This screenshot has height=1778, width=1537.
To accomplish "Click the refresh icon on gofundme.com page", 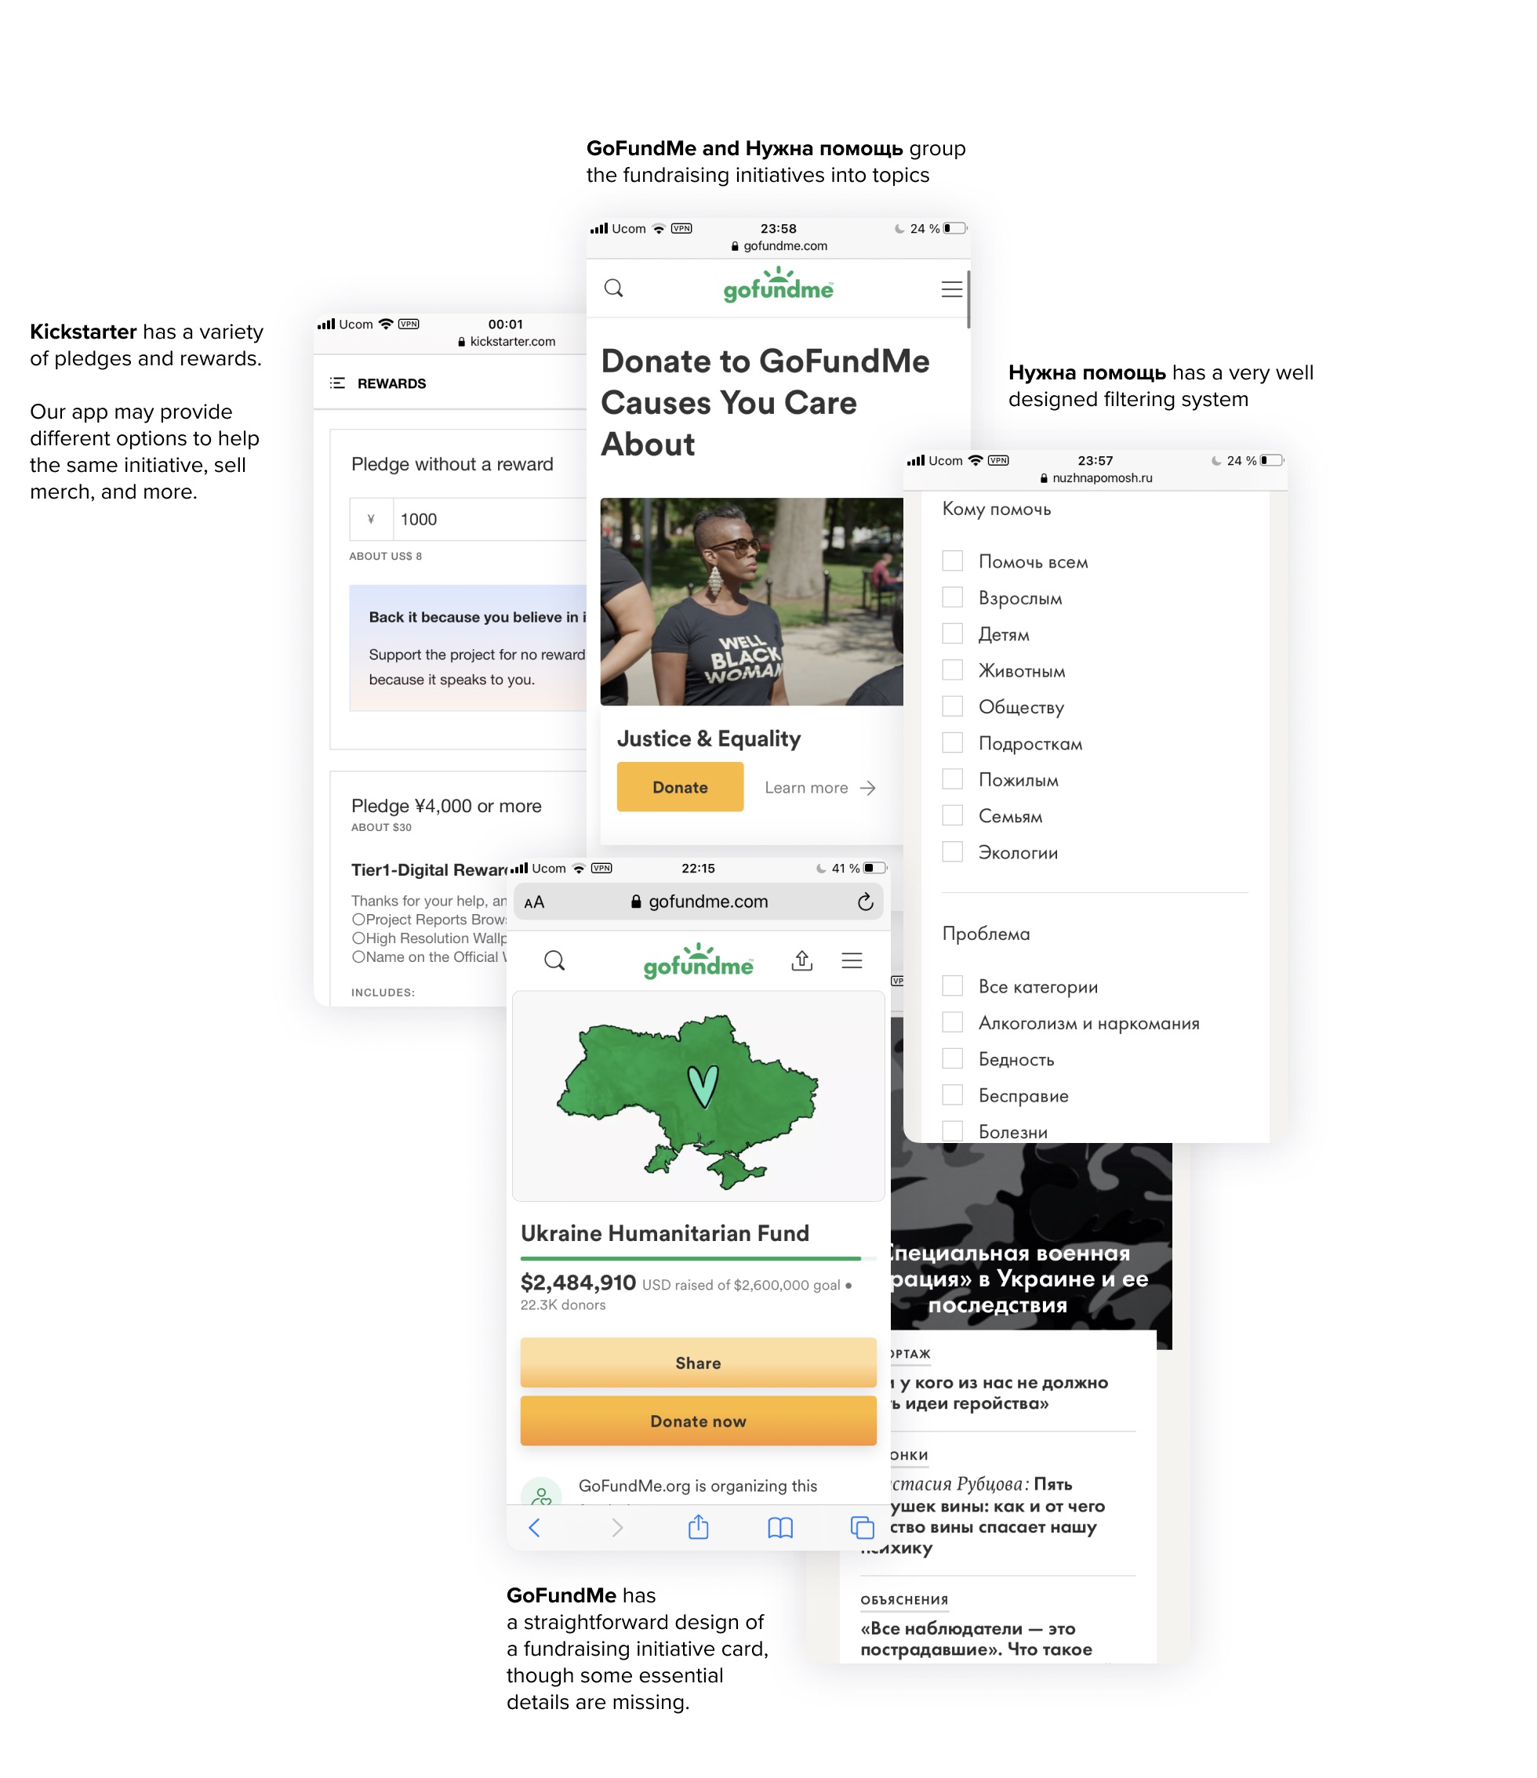I will tap(865, 902).
